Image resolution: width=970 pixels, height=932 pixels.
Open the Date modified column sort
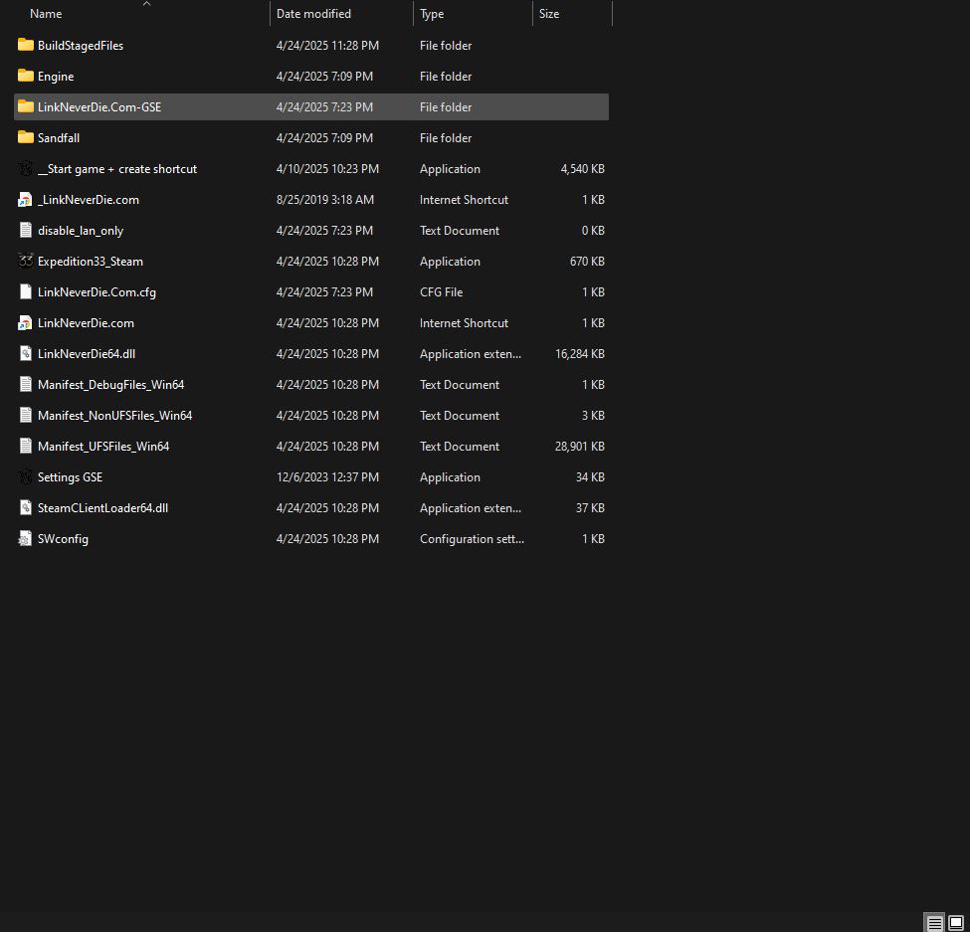tap(313, 13)
